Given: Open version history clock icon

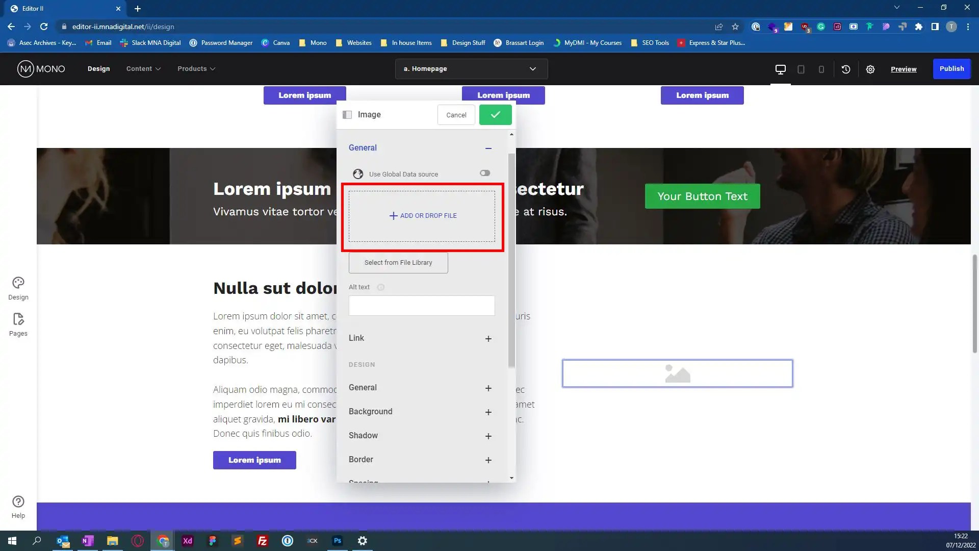Looking at the screenshot, I should pos(846,69).
